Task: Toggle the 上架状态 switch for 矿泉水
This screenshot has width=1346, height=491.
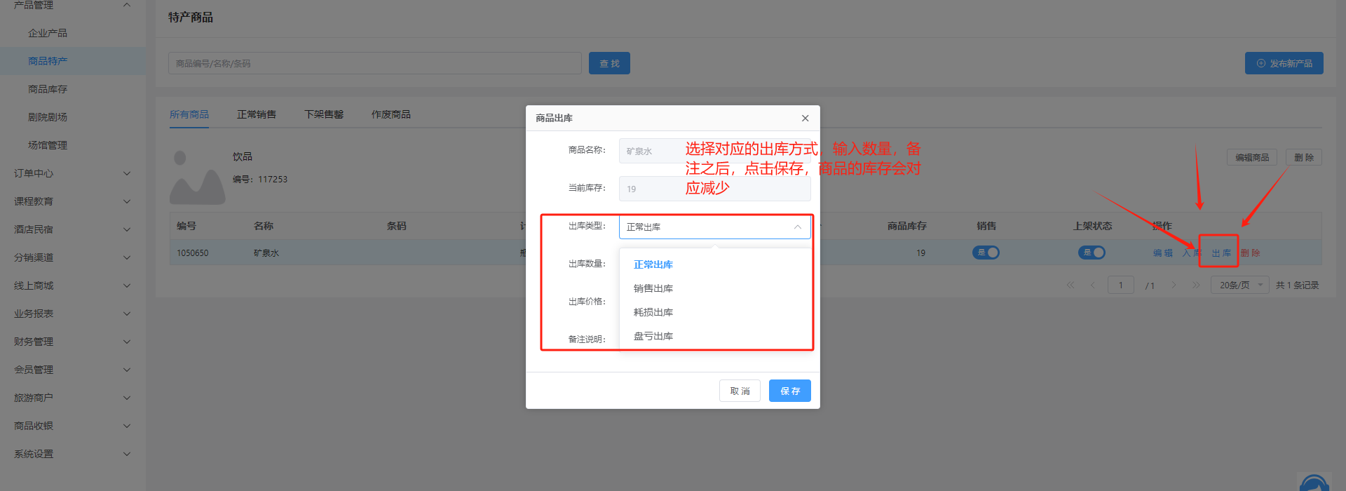Action: 1092,253
